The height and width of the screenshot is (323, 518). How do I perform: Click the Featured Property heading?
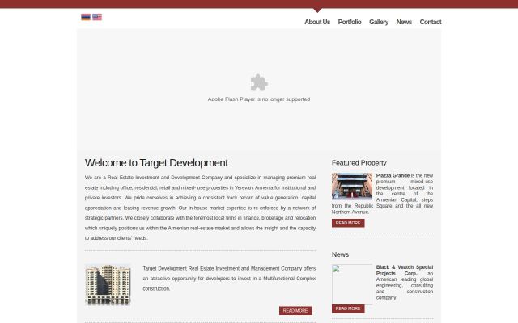359,163
